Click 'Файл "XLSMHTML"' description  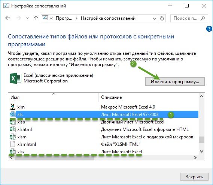click(x=121, y=144)
